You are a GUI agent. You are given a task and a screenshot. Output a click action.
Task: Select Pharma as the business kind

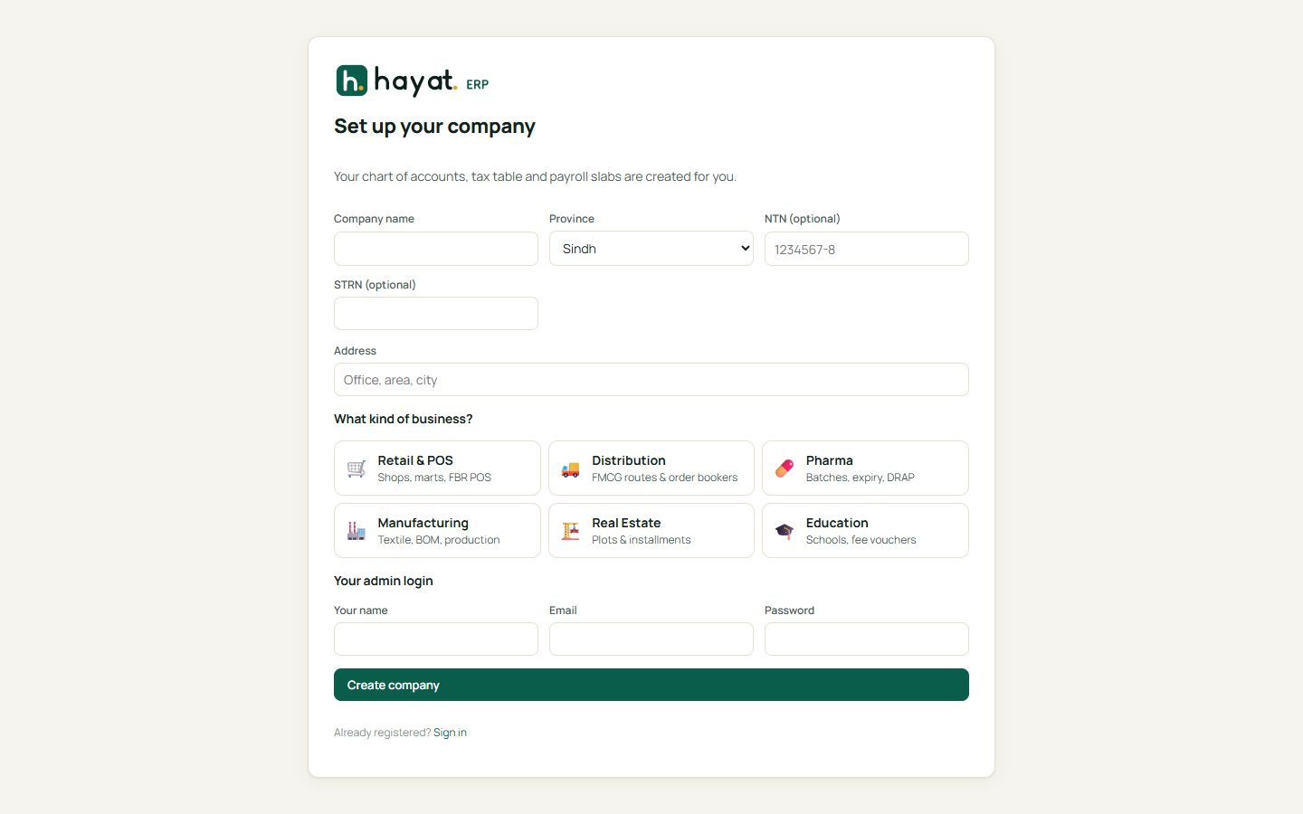[x=865, y=469]
